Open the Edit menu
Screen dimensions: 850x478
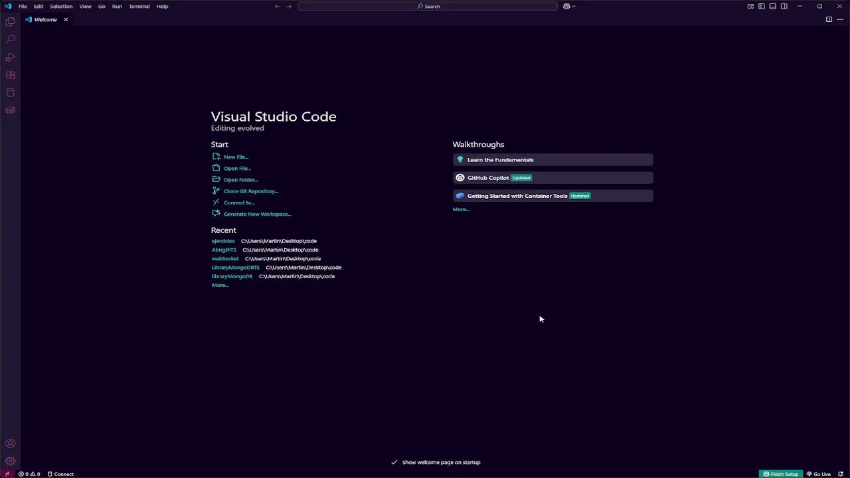(39, 6)
